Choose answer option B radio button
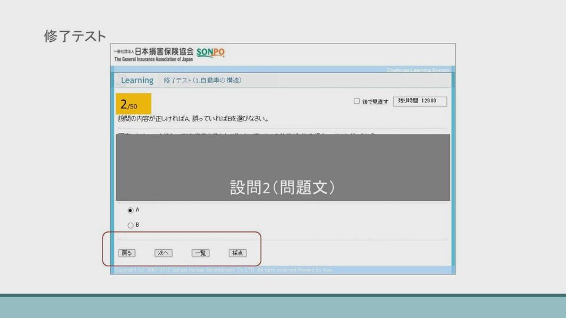This screenshot has width=566, height=318. [x=130, y=225]
